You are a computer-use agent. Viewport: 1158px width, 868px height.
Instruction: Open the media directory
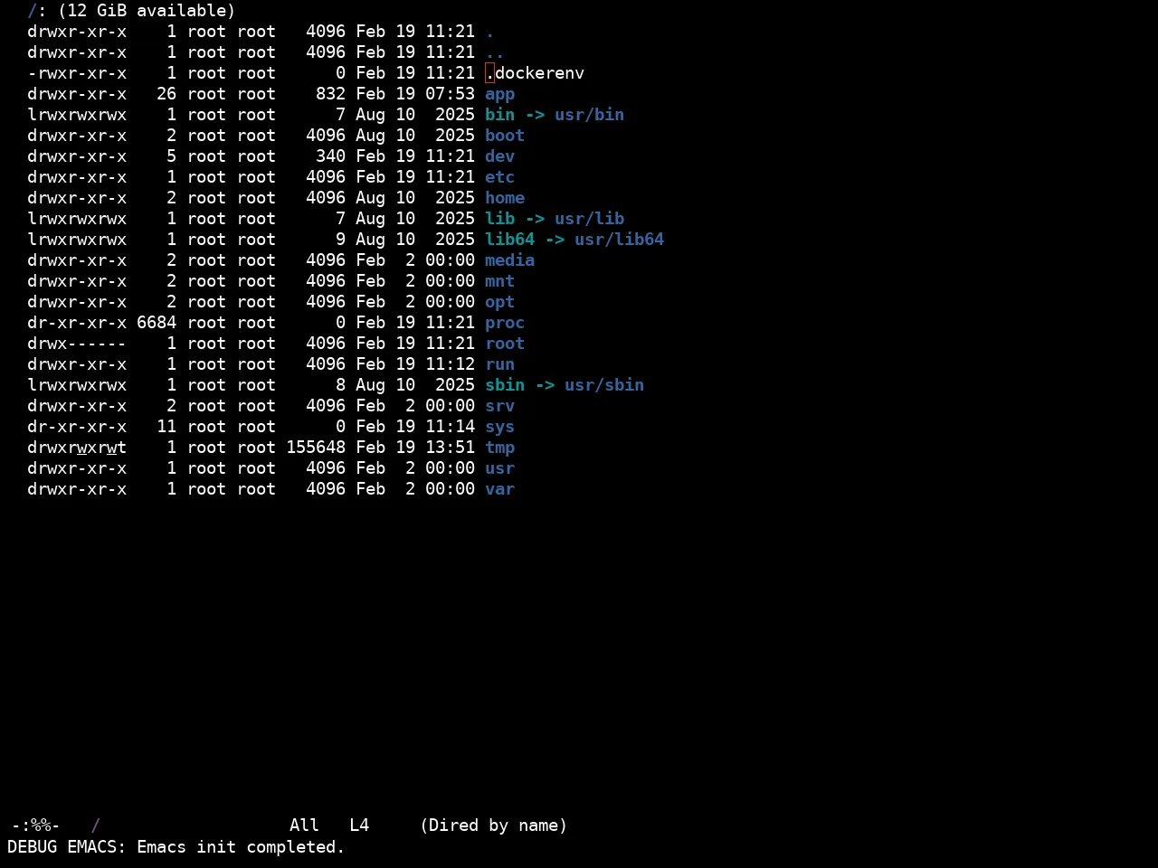click(509, 260)
